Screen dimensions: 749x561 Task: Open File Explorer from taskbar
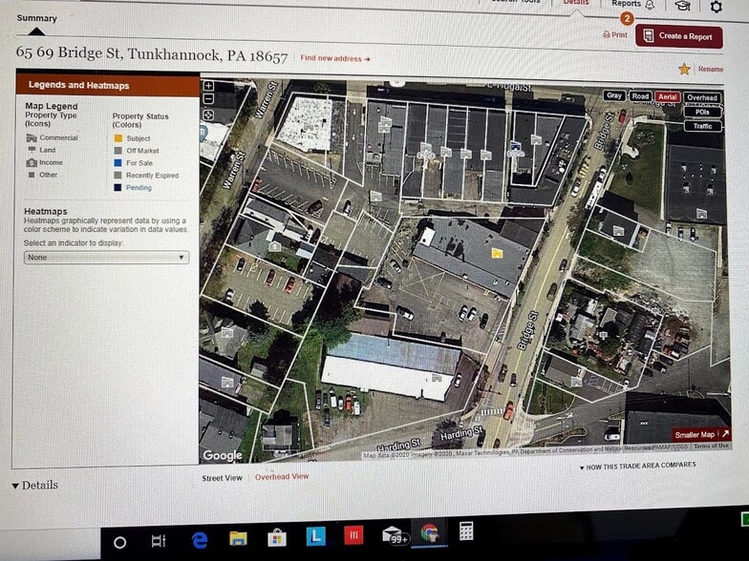pyautogui.click(x=238, y=538)
